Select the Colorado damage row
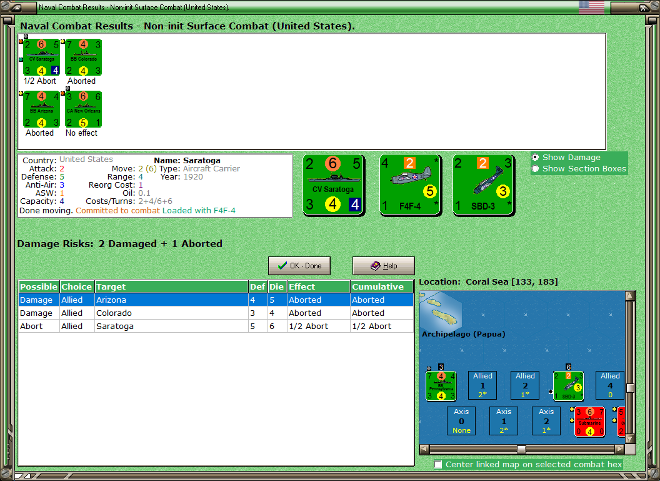 coord(216,313)
